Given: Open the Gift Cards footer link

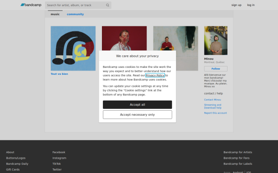Looking at the screenshot, I should point(13,169).
